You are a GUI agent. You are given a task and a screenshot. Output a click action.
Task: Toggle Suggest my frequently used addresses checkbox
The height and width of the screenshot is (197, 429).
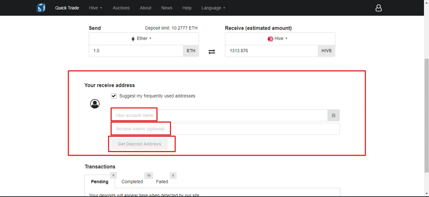click(114, 96)
